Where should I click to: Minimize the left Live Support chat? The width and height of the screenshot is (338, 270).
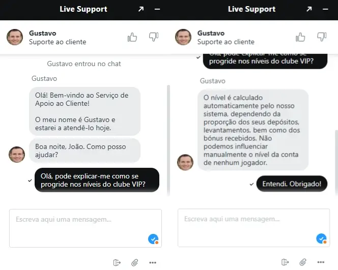pyautogui.click(x=157, y=9)
